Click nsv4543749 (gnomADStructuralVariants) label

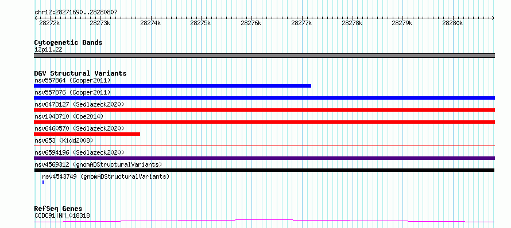pyautogui.click(x=106, y=176)
